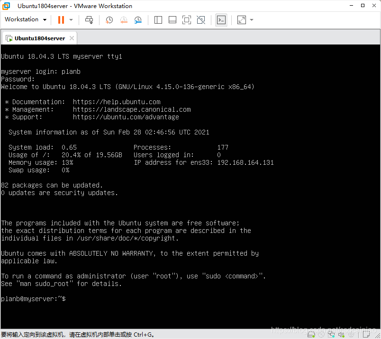Click the message log note icon
Viewport: 381px width, 339px height.
pyautogui.click(x=366, y=334)
